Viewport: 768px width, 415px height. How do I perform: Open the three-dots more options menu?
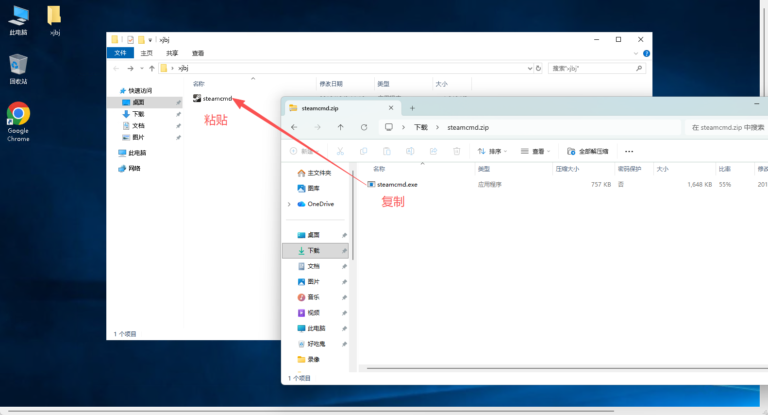(x=629, y=152)
